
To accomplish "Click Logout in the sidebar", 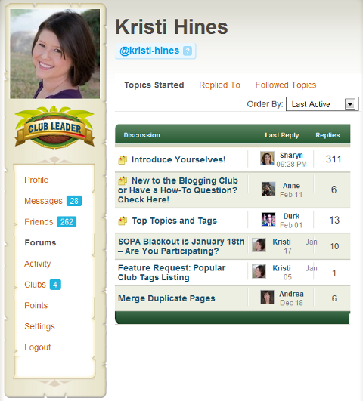I will [x=37, y=347].
